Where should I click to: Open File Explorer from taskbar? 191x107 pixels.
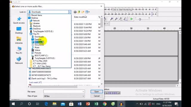54,104
